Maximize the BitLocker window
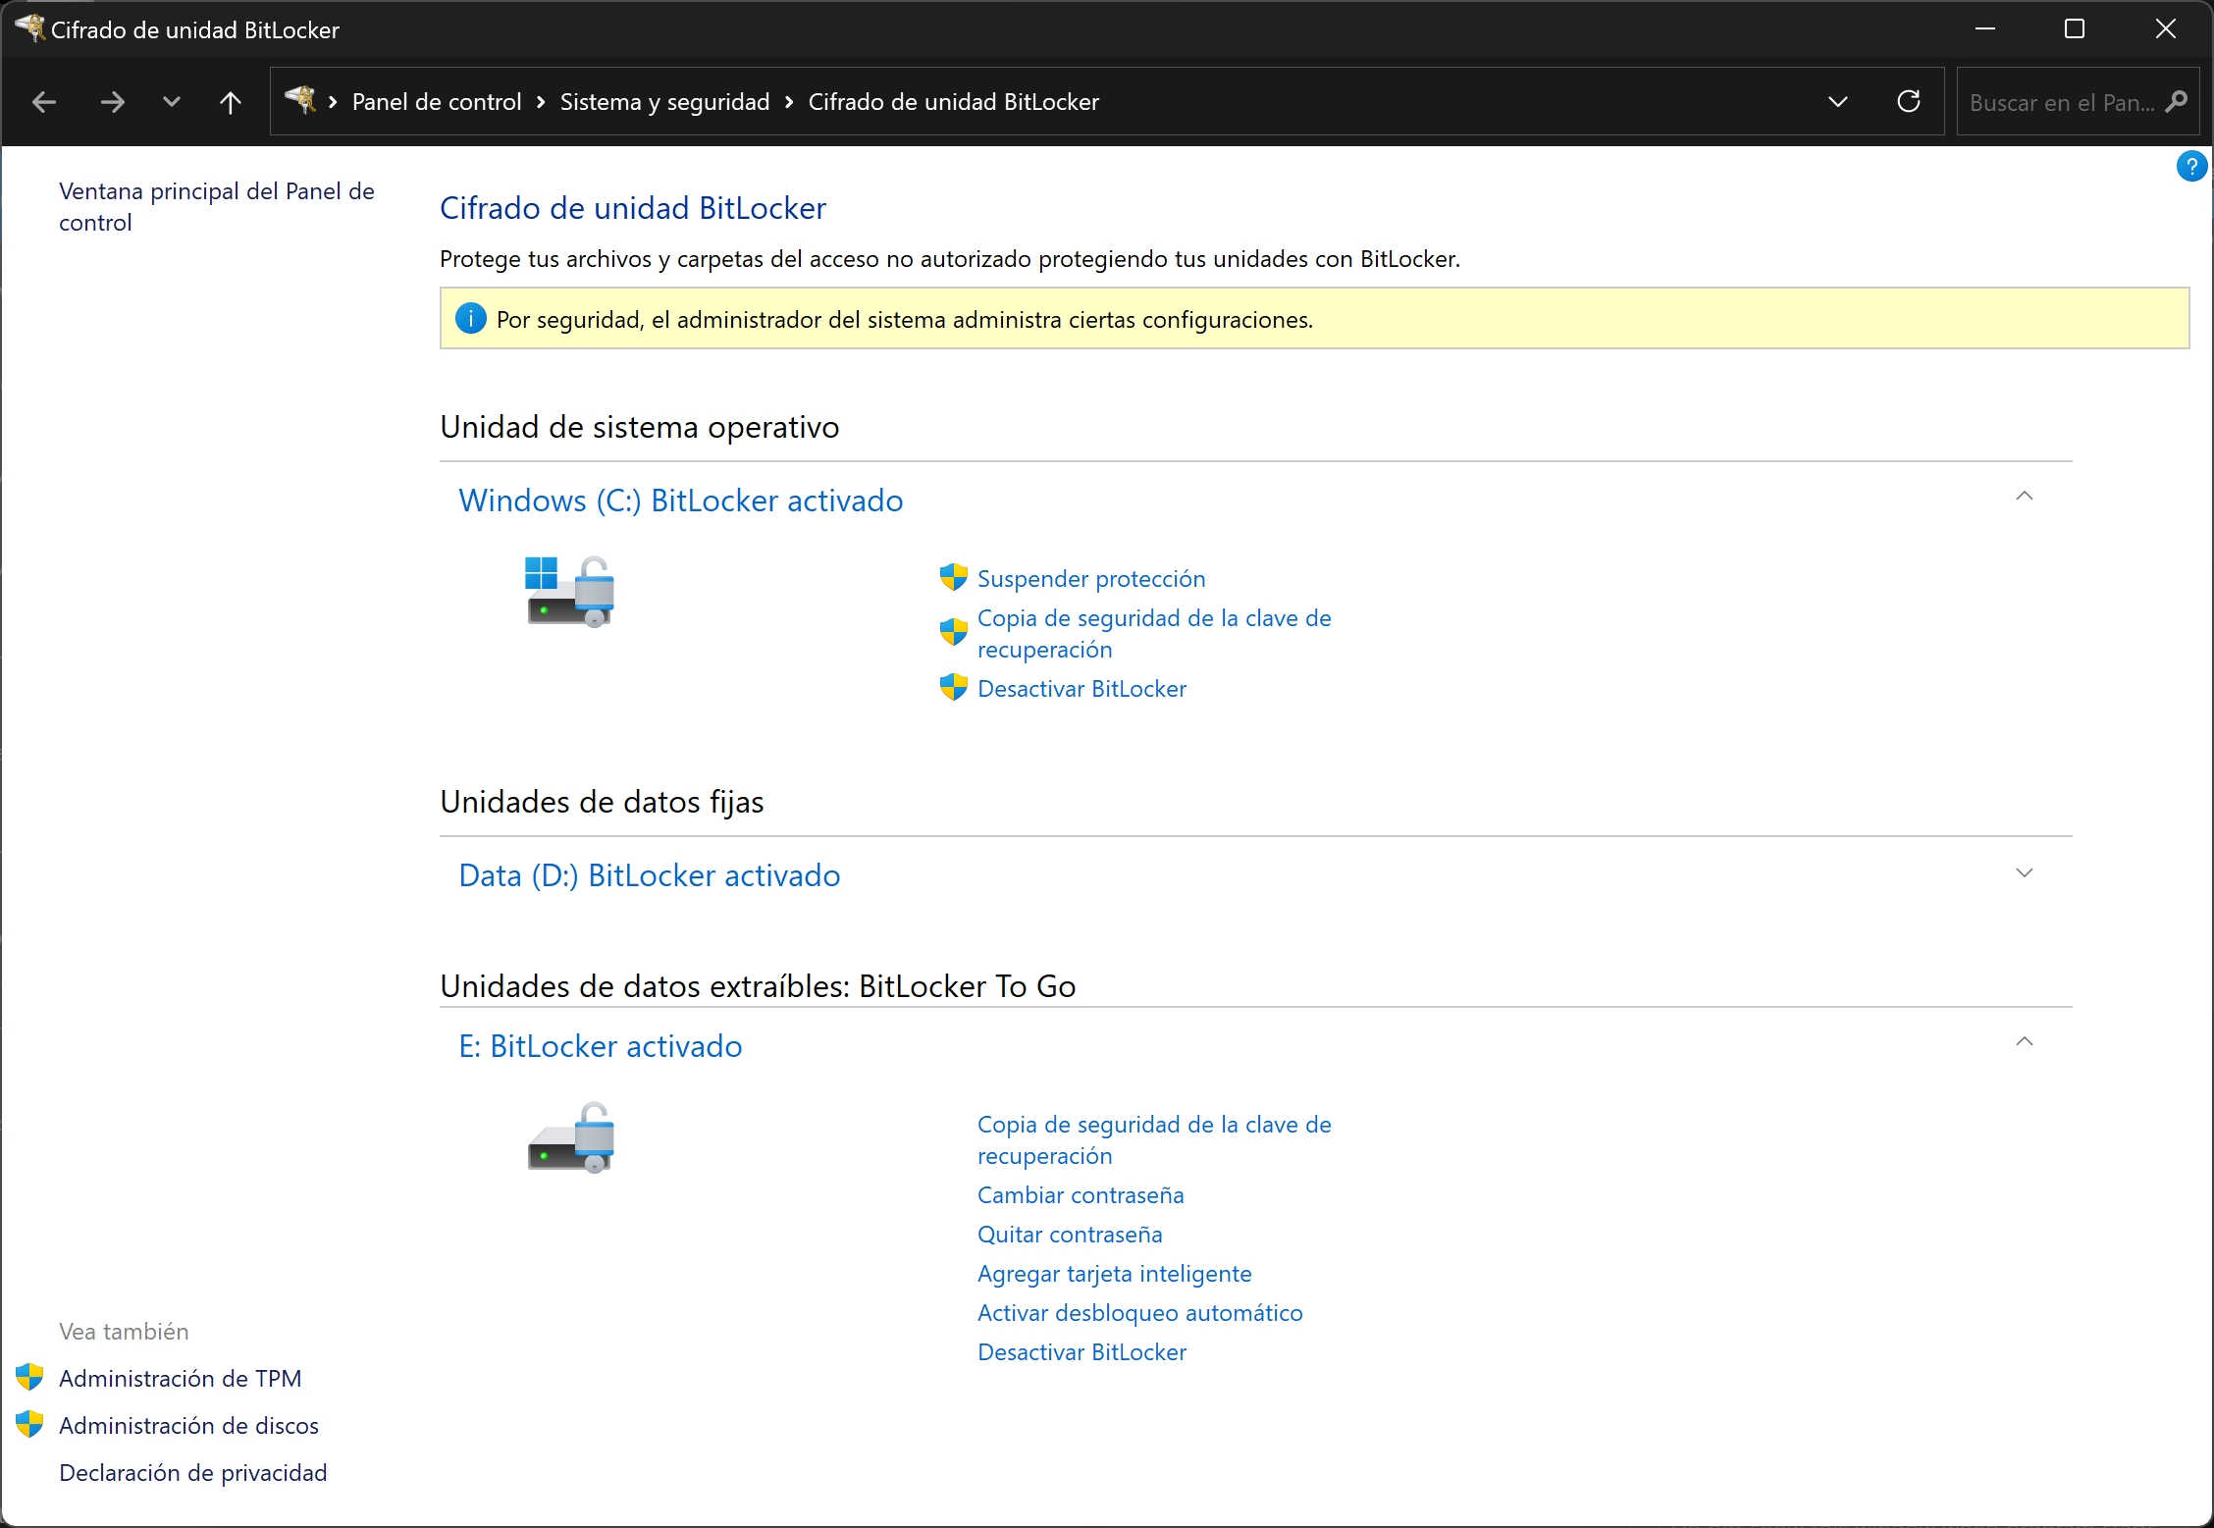Viewport: 2214px width, 1528px height. pyautogui.click(x=2075, y=29)
